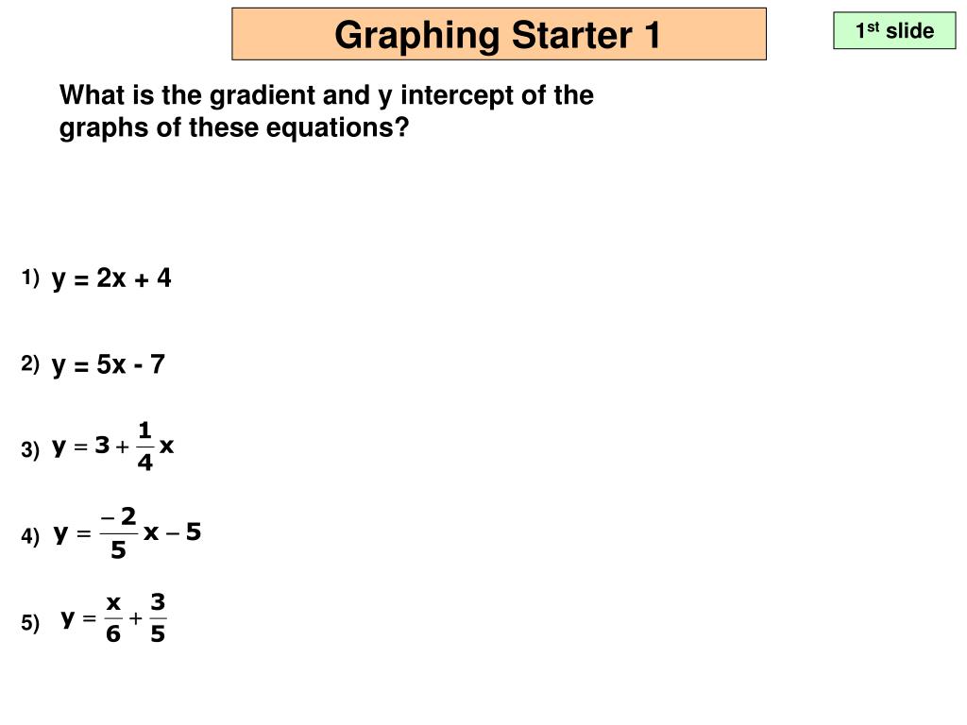Select the equation y = 3 + 1/4 x
The image size is (967, 725).
click(x=113, y=447)
